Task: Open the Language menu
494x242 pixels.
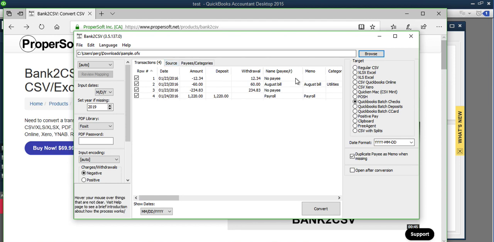Action: [x=108, y=45]
